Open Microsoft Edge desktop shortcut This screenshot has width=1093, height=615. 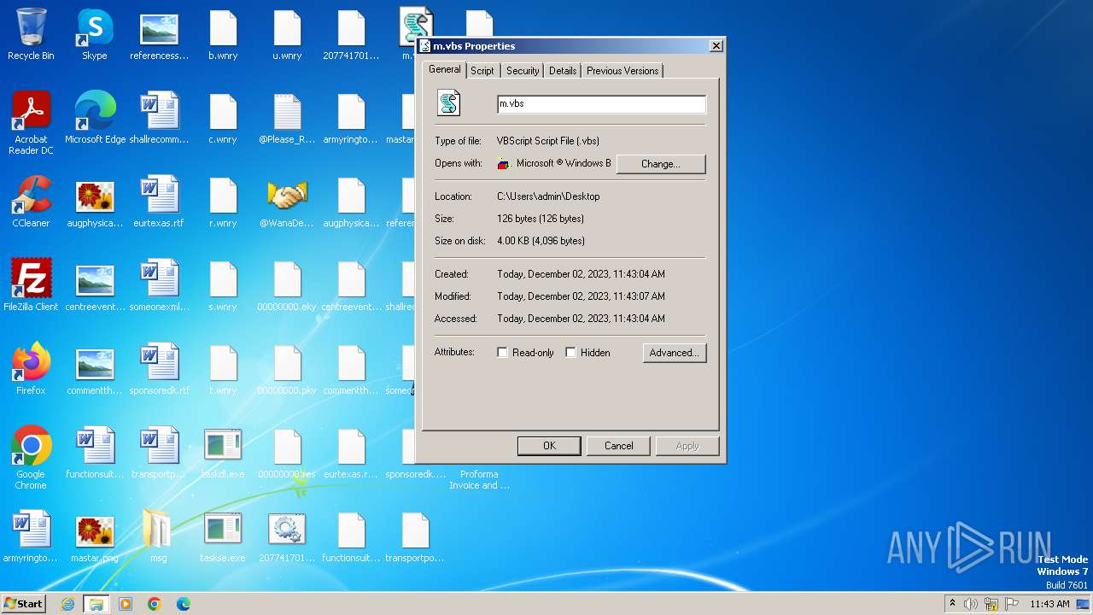point(95,118)
